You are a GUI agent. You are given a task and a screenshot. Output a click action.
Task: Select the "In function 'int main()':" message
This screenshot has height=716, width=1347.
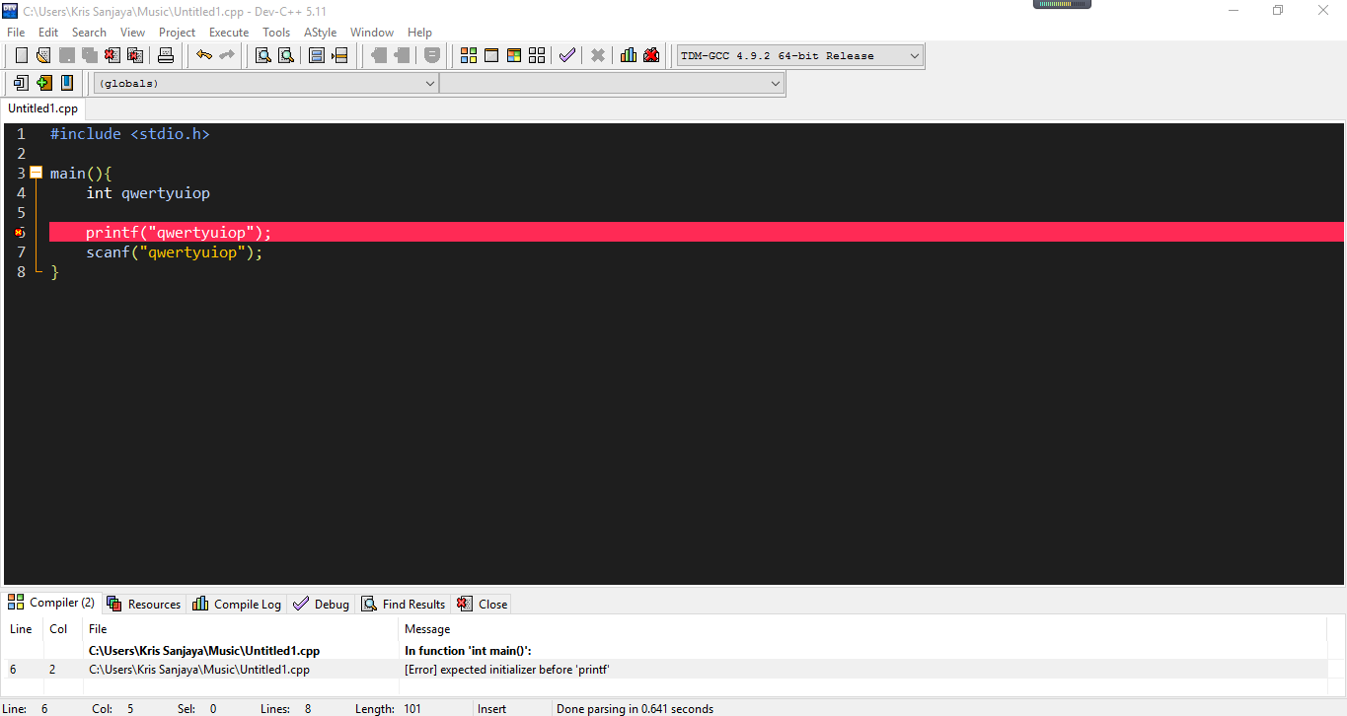point(469,651)
